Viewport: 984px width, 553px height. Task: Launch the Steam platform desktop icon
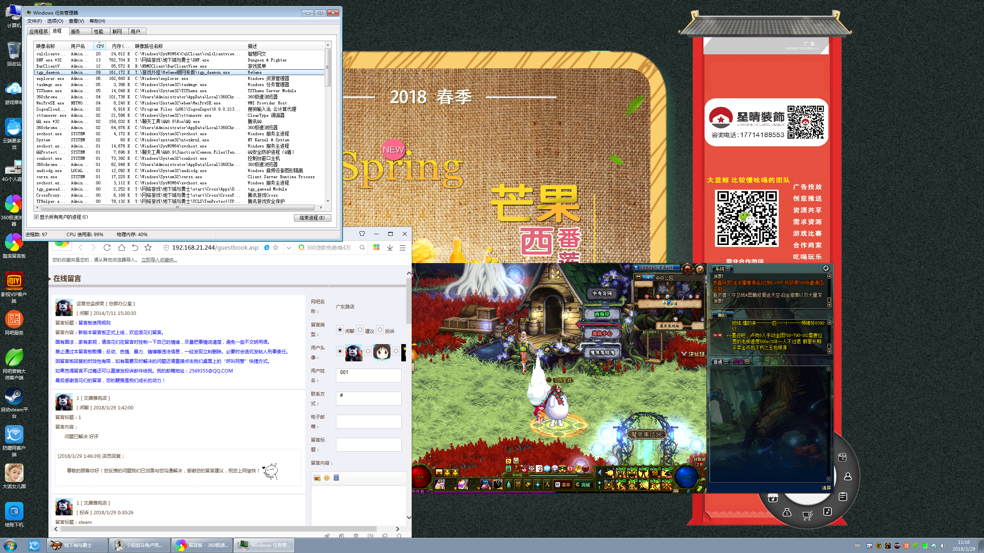coord(14,402)
